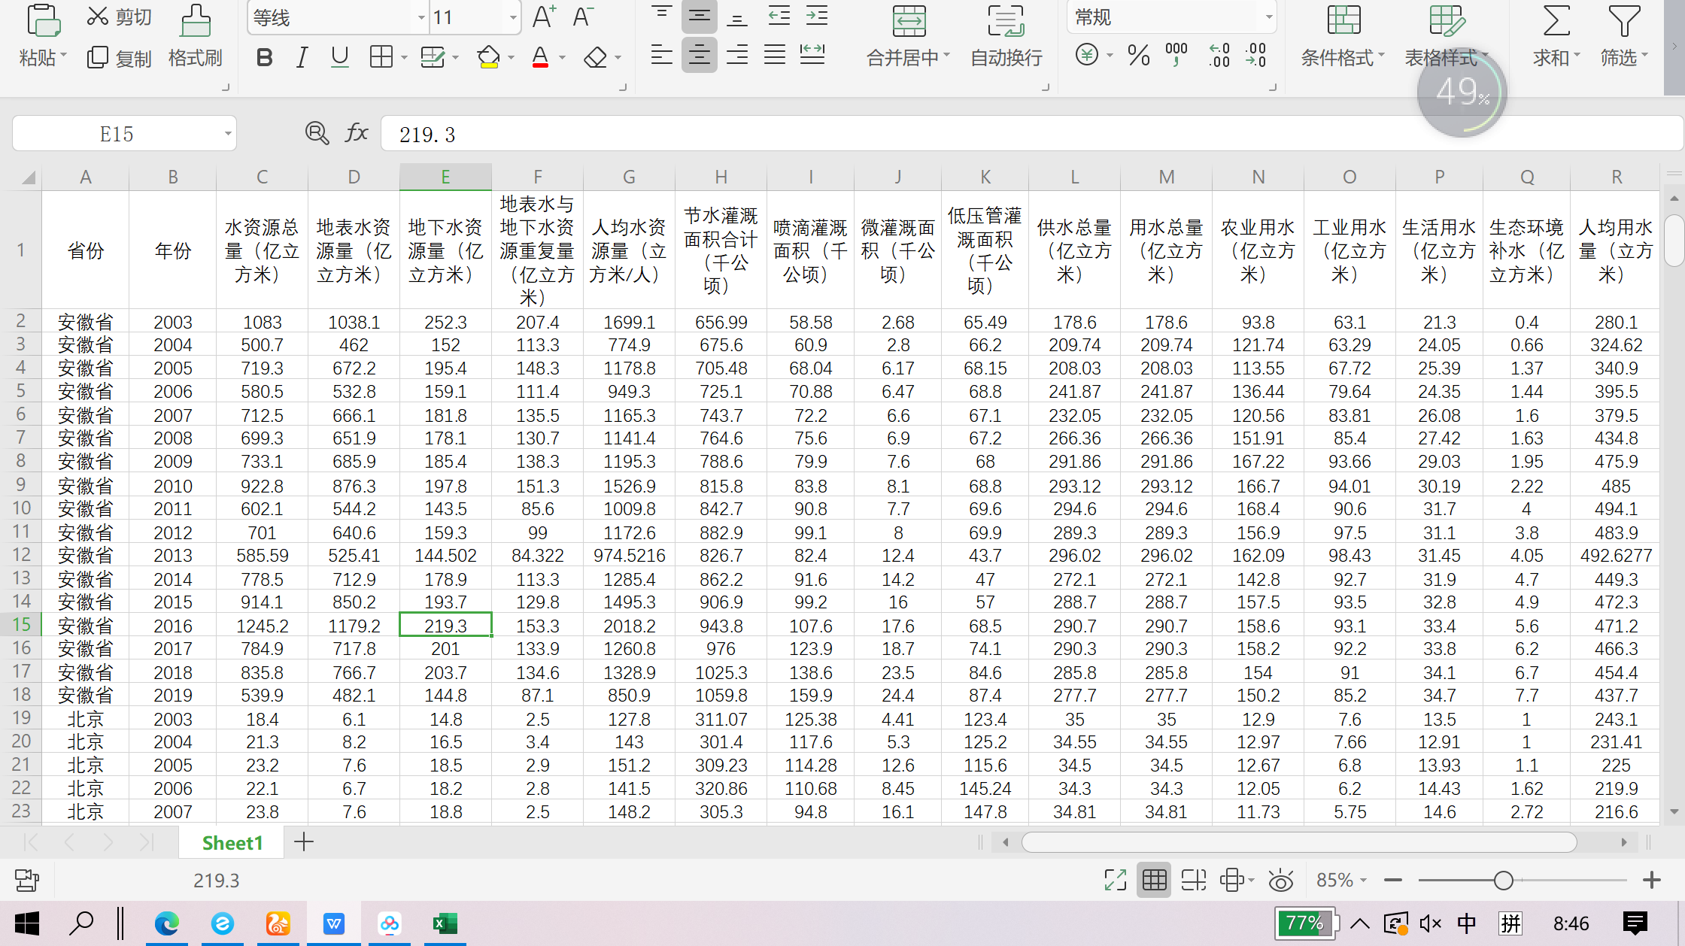Image resolution: width=1685 pixels, height=946 pixels.
Task: Open the Name Box E15 dropdown
Action: (227, 134)
